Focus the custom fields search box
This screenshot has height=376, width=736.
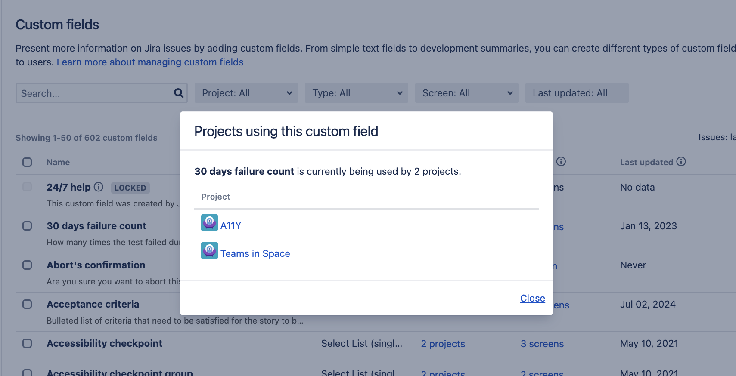(95, 93)
